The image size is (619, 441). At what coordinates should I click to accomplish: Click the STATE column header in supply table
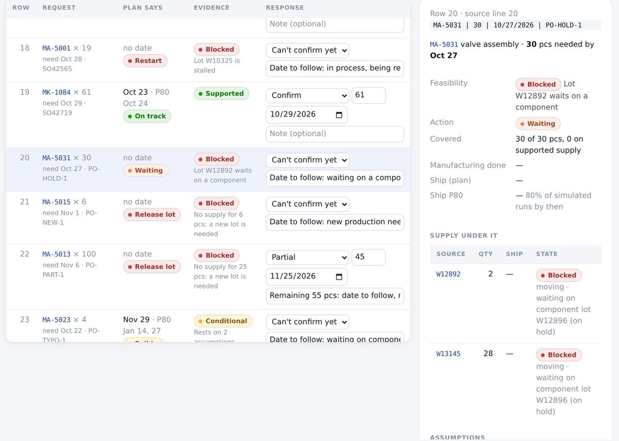pyautogui.click(x=547, y=254)
